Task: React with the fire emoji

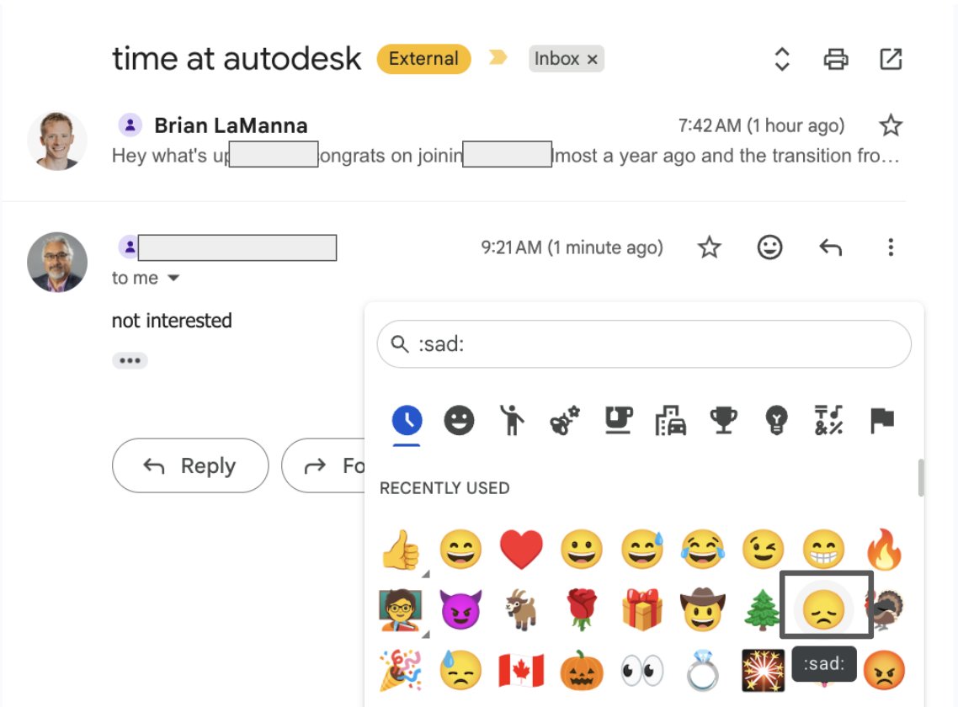Action: 884,549
